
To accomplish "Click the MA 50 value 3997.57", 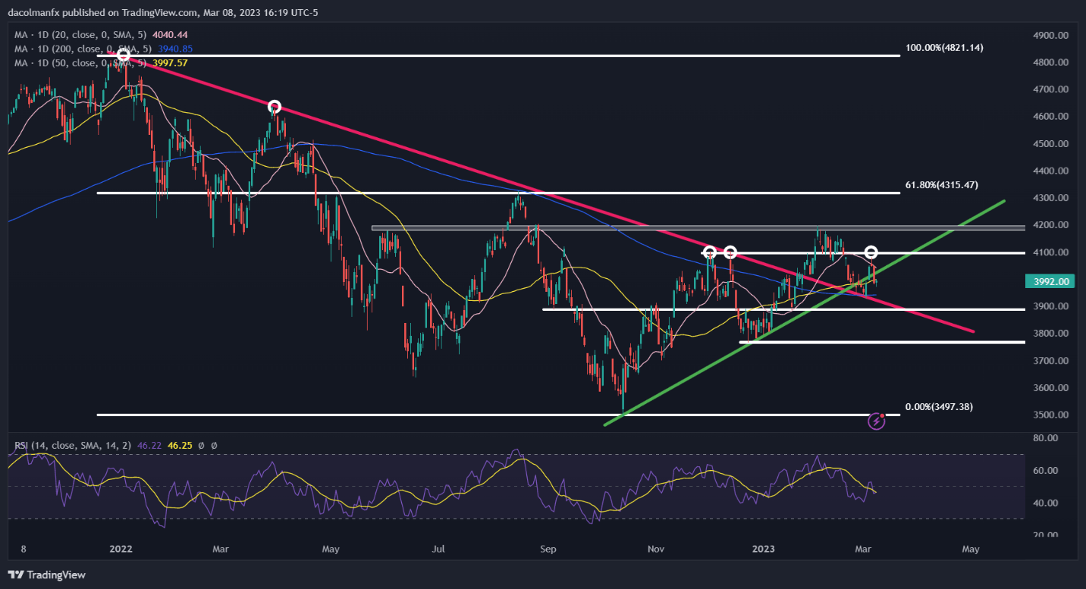I will pyautogui.click(x=170, y=62).
